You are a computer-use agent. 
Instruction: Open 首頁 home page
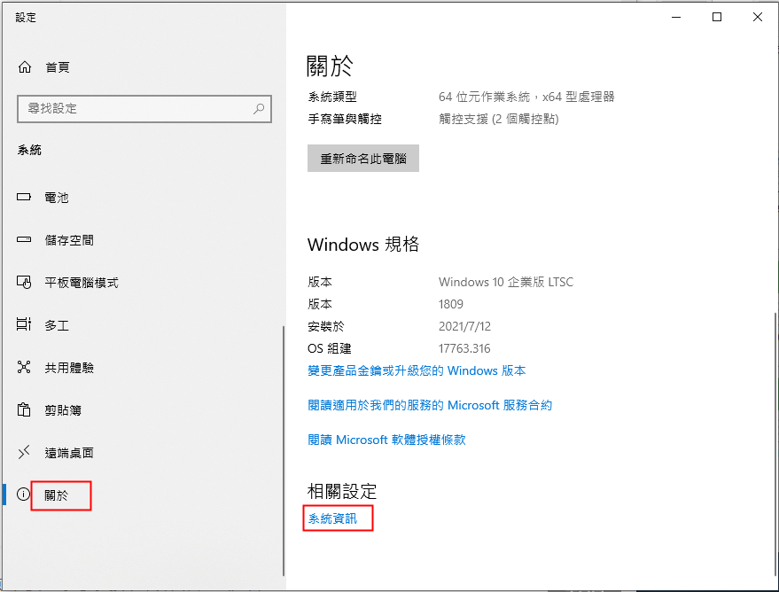(x=57, y=67)
